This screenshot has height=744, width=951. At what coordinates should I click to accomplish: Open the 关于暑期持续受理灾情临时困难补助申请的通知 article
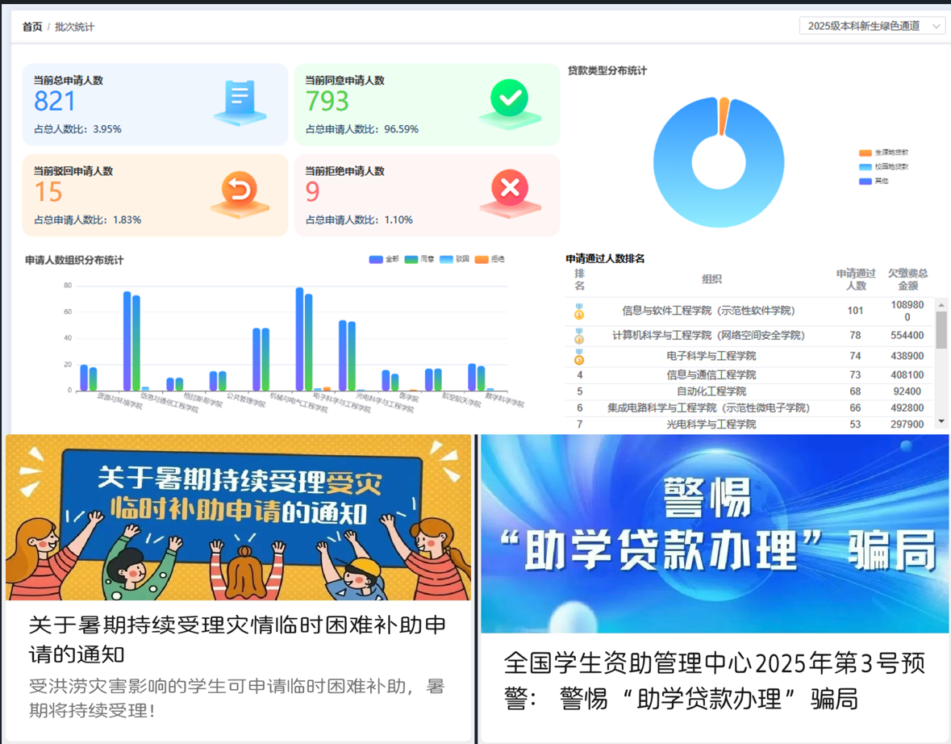tap(237, 638)
